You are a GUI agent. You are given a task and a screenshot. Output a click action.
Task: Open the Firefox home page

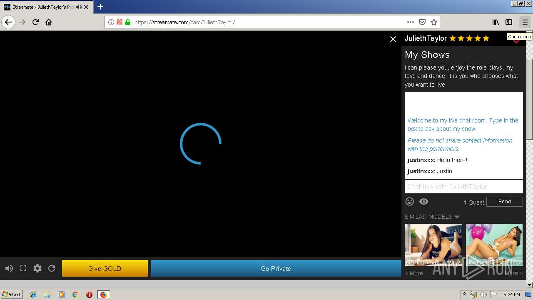(49, 22)
